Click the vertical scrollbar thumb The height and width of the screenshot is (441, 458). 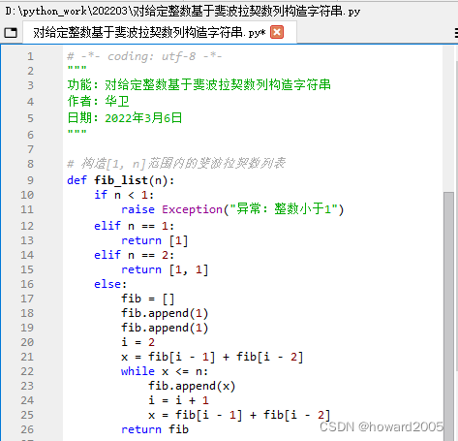448,317
